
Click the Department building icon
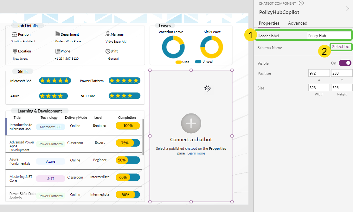click(x=58, y=34)
